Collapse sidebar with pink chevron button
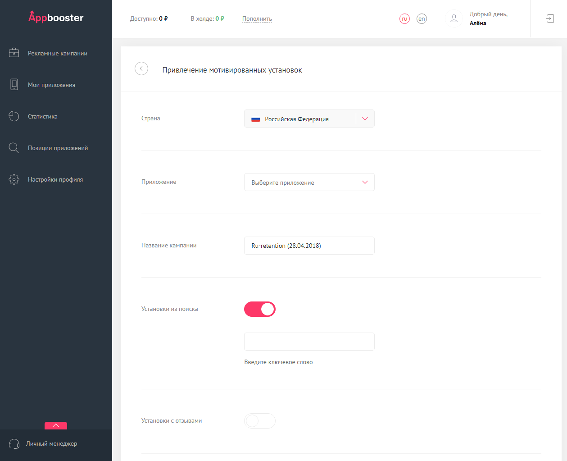Viewport: 567px width, 461px height. (55, 425)
